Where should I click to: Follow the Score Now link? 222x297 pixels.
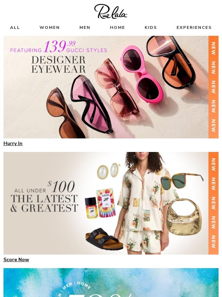(x=16, y=259)
